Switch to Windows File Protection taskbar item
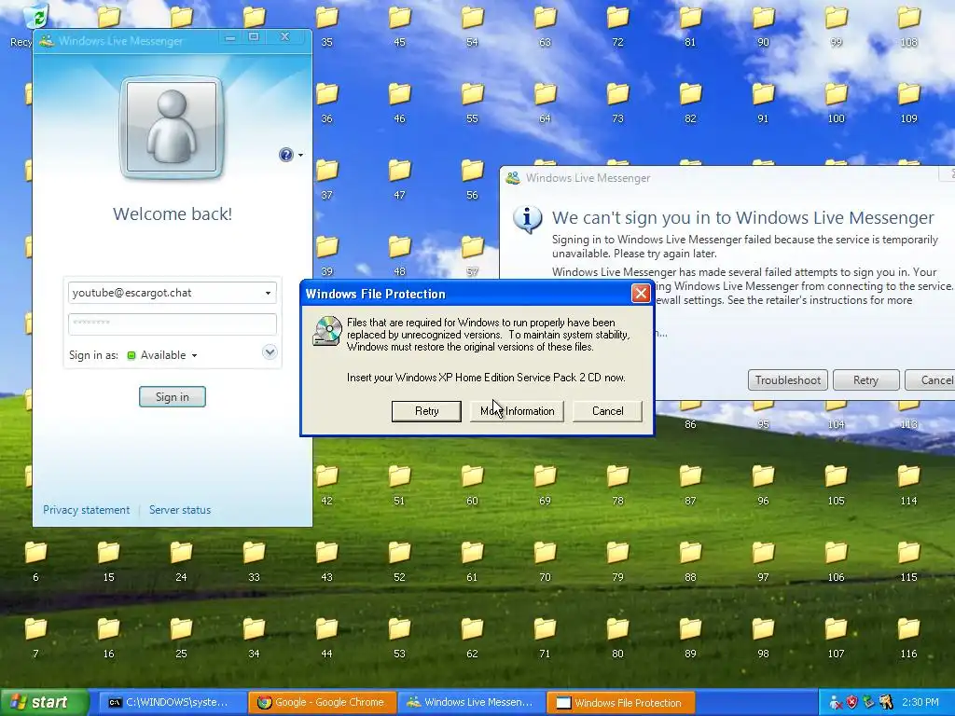The height and width of the screenshot is (716, 955). coord(621,702)
